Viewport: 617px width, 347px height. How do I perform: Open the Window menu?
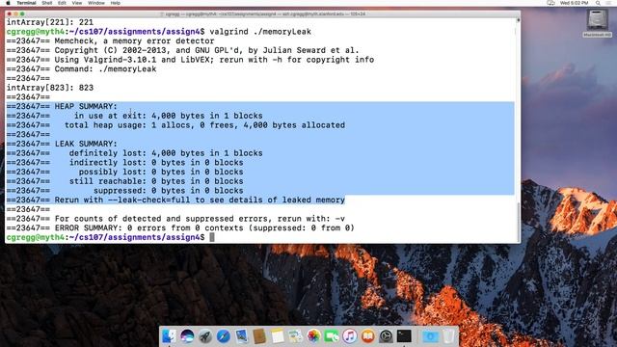click(96, 3)
